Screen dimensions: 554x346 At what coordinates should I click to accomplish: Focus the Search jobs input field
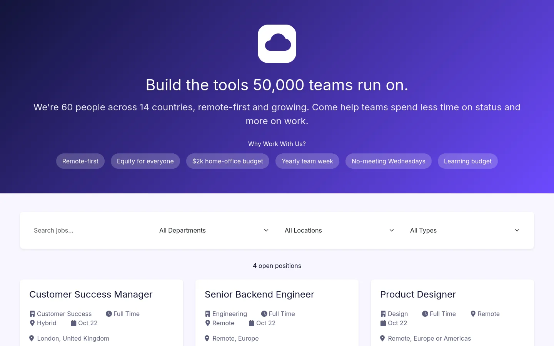(89, 230)
